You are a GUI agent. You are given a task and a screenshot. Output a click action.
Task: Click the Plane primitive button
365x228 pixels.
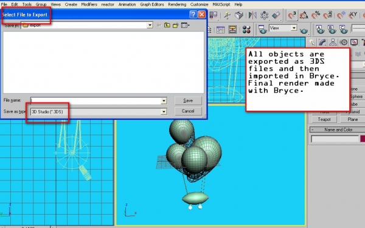point(352,119)
